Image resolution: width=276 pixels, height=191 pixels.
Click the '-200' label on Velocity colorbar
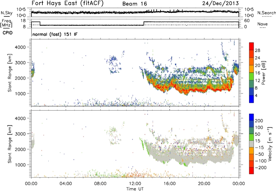click(261, 168)
